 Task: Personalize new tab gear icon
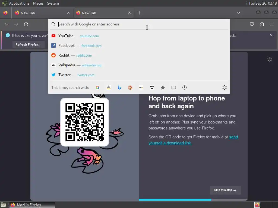[x=270, y=59]
